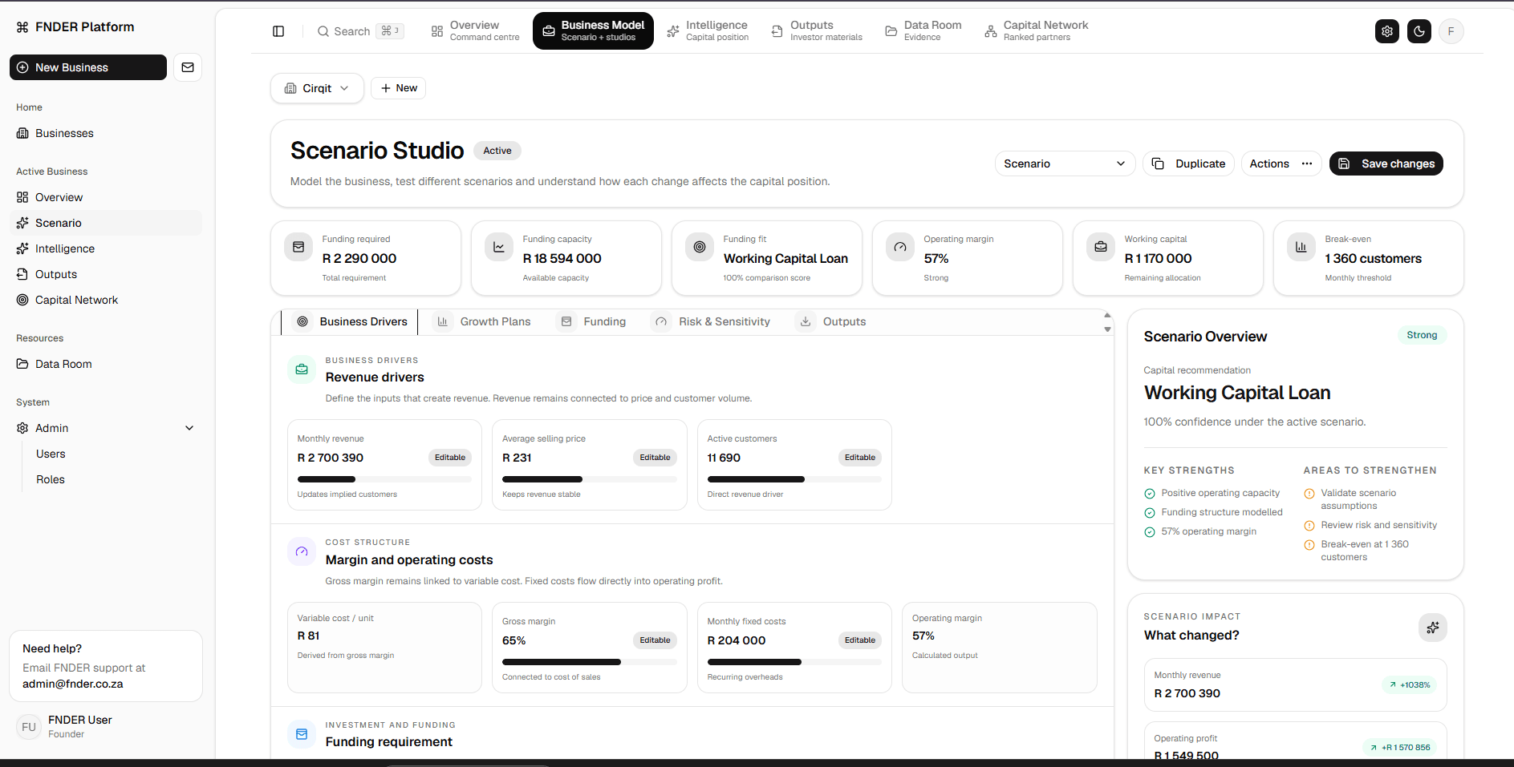Click the Scenario Impact sparkle icon

coord(1433,628)
